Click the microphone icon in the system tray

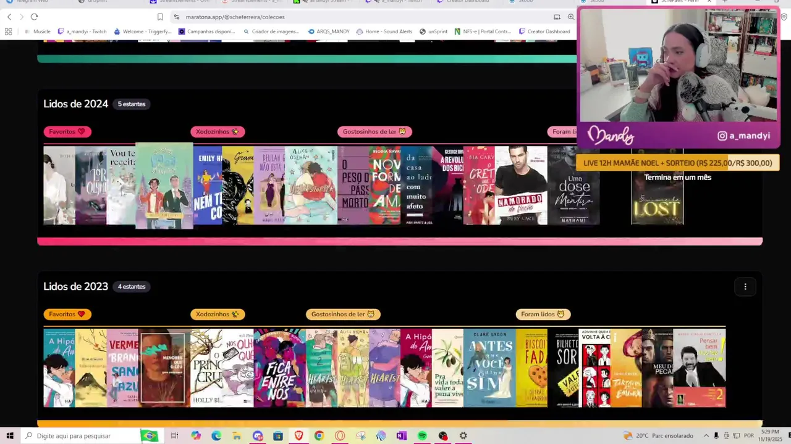716,435
